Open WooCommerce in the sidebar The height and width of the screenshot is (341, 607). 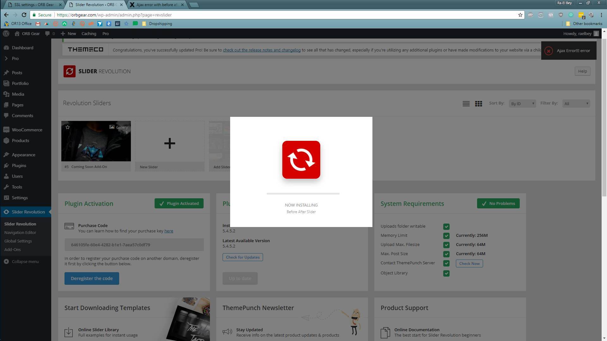[x=26, y=130]
